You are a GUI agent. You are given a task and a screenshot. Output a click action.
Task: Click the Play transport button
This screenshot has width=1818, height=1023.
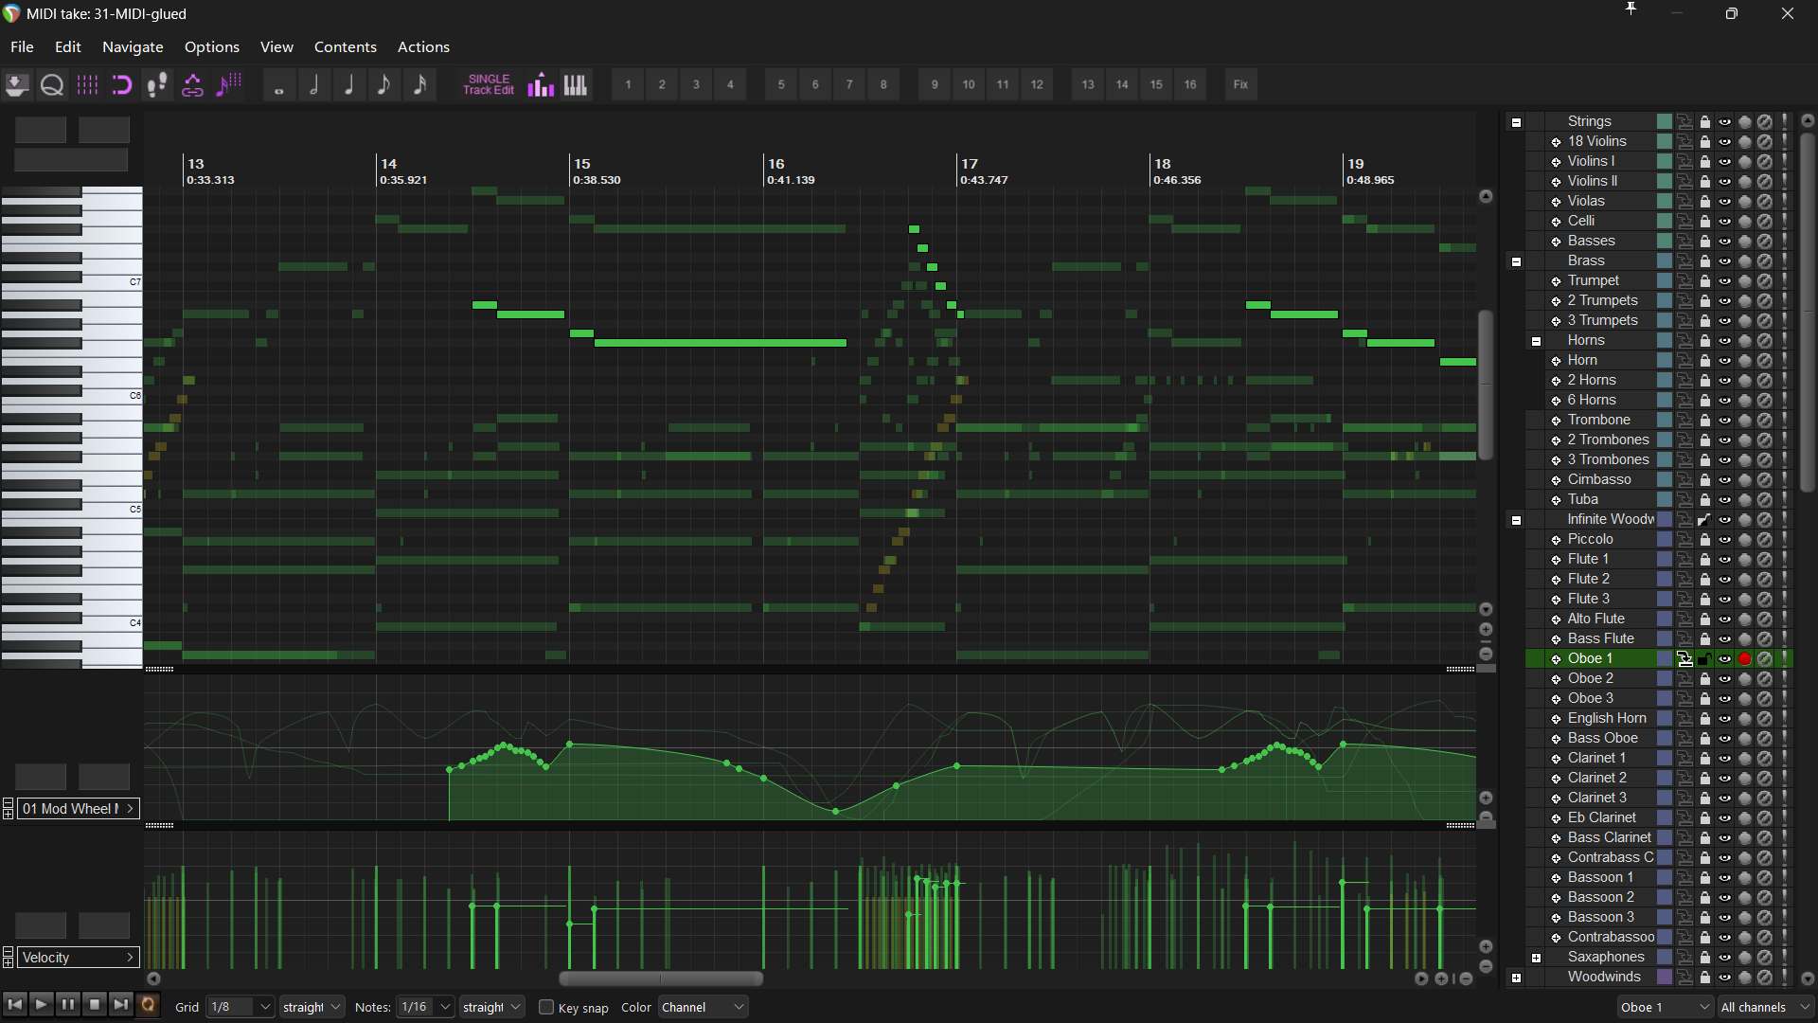41,1004
